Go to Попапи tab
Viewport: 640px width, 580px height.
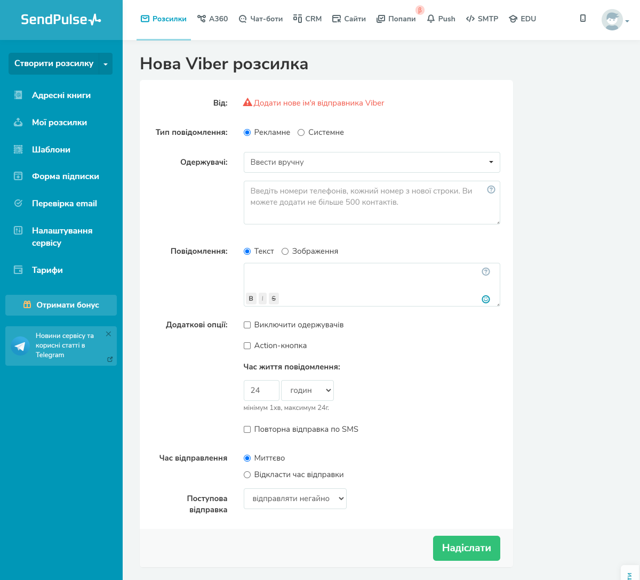click(x=396, y=19)
